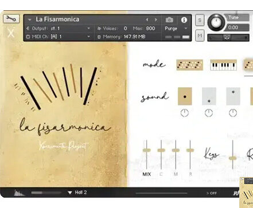253x208 pixels.
Task: Open the instrument info button
Action: point(184,19)
